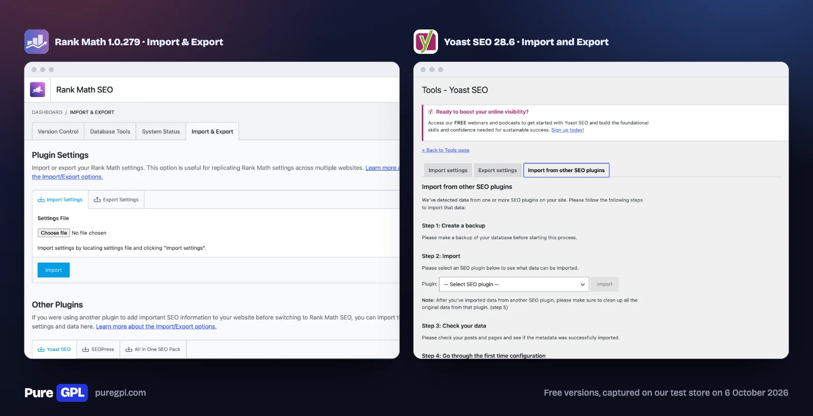Select the All In One SEO Pack tab

coord(153,349)
